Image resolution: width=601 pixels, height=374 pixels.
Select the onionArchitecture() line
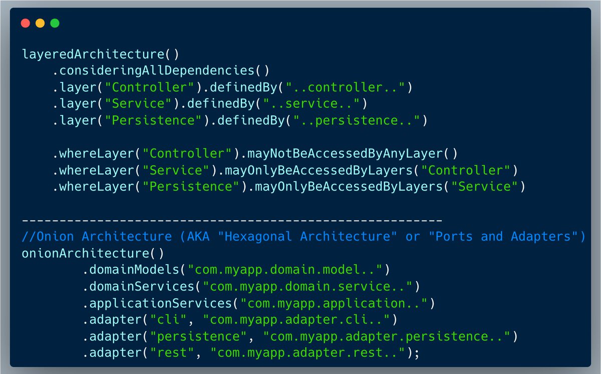(93, 253)
